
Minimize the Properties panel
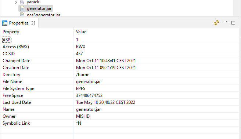[225, 22]
